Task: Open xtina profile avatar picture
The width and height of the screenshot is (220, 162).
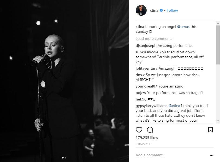Action: pos(141,10)
